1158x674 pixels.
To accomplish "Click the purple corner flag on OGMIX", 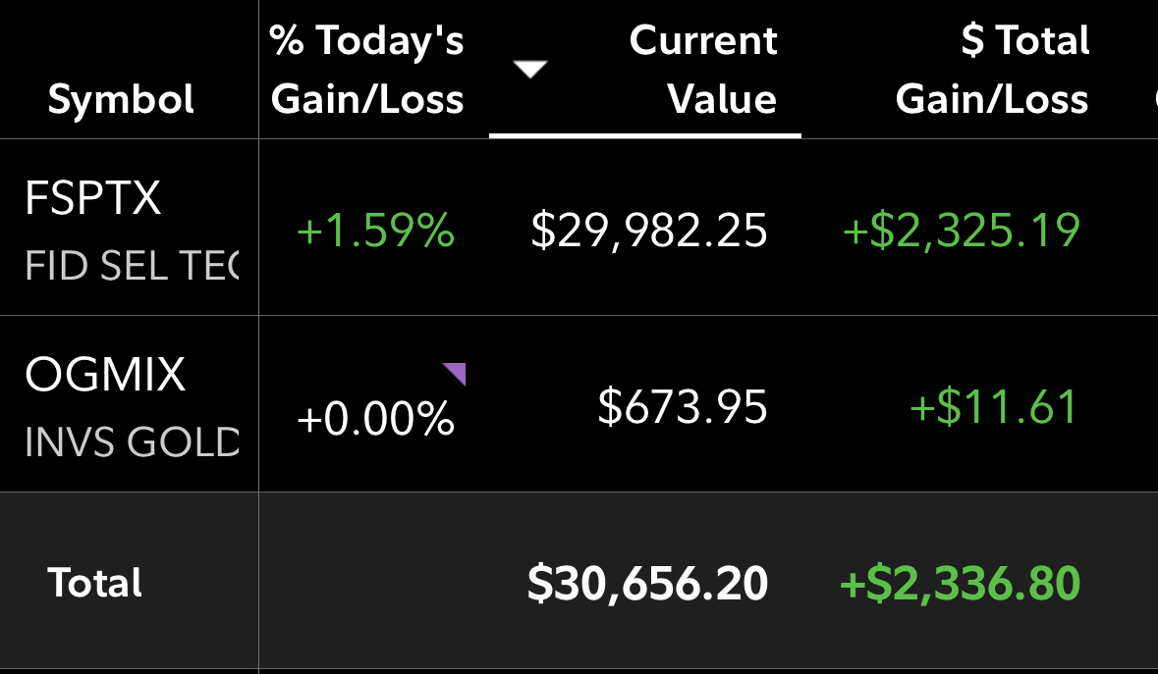I will pyautogui.click(x=454, y=374).
